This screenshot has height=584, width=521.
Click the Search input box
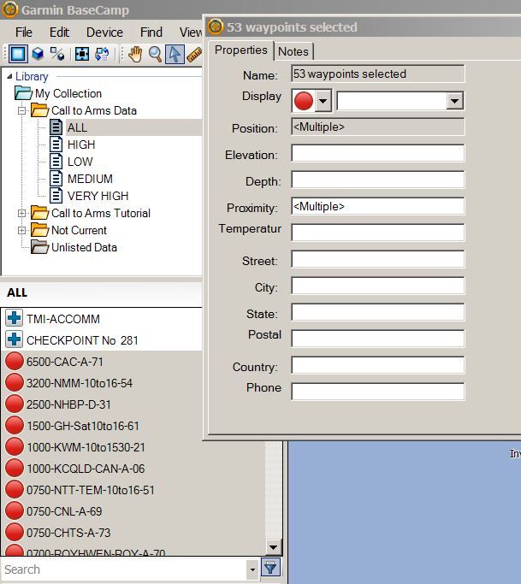pos(124,569)
